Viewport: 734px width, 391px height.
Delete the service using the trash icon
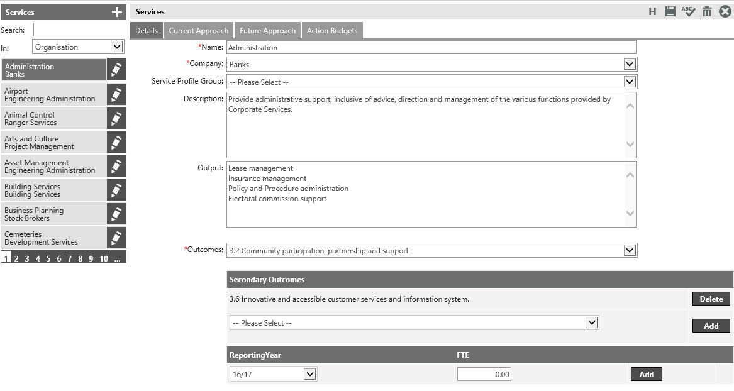[x=707, y=12]
